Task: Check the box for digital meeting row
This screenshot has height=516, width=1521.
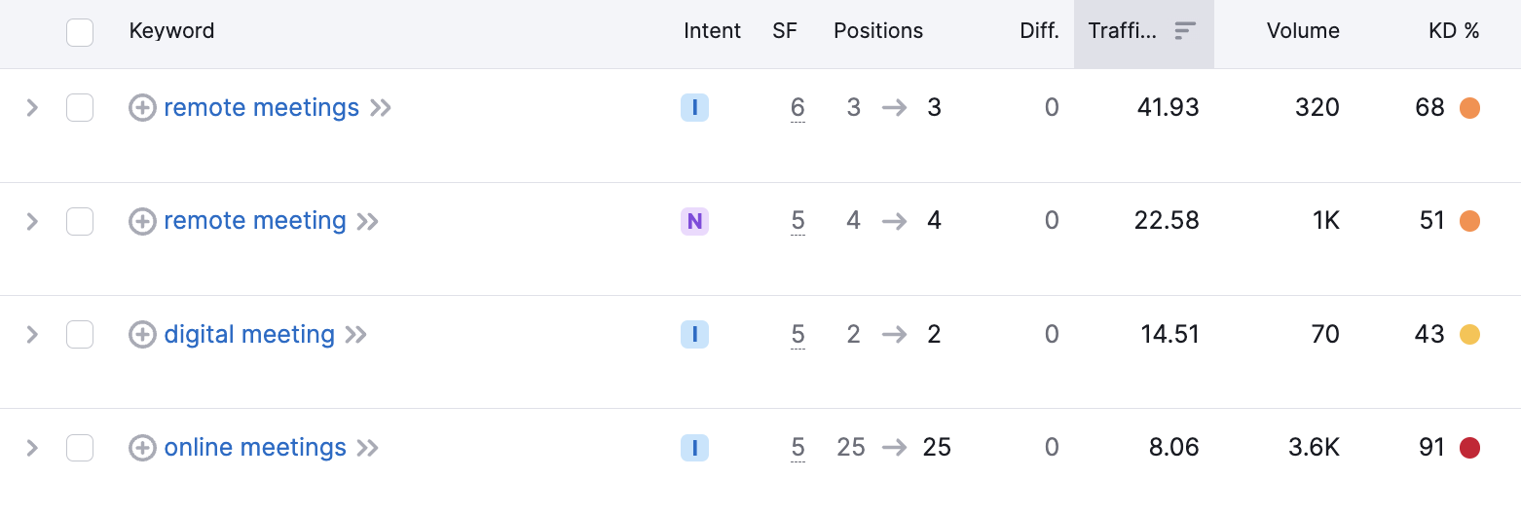Action: pos(80,335)
